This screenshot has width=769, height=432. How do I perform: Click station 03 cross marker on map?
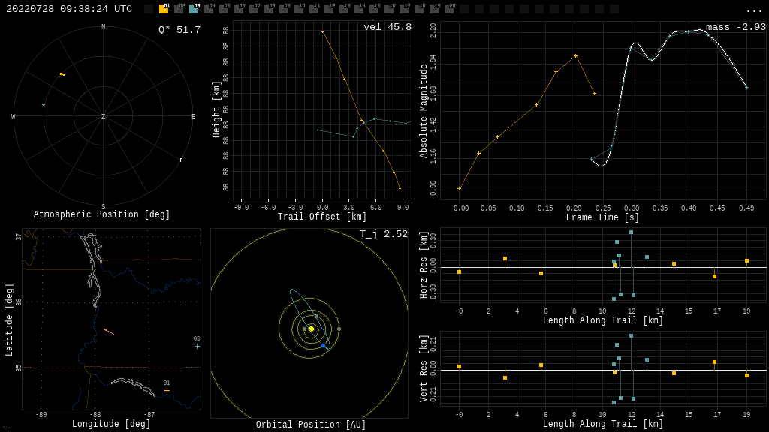(197, 346)
